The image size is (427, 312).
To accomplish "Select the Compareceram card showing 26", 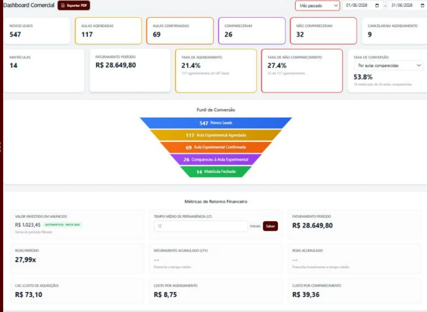I will [252, 31].
